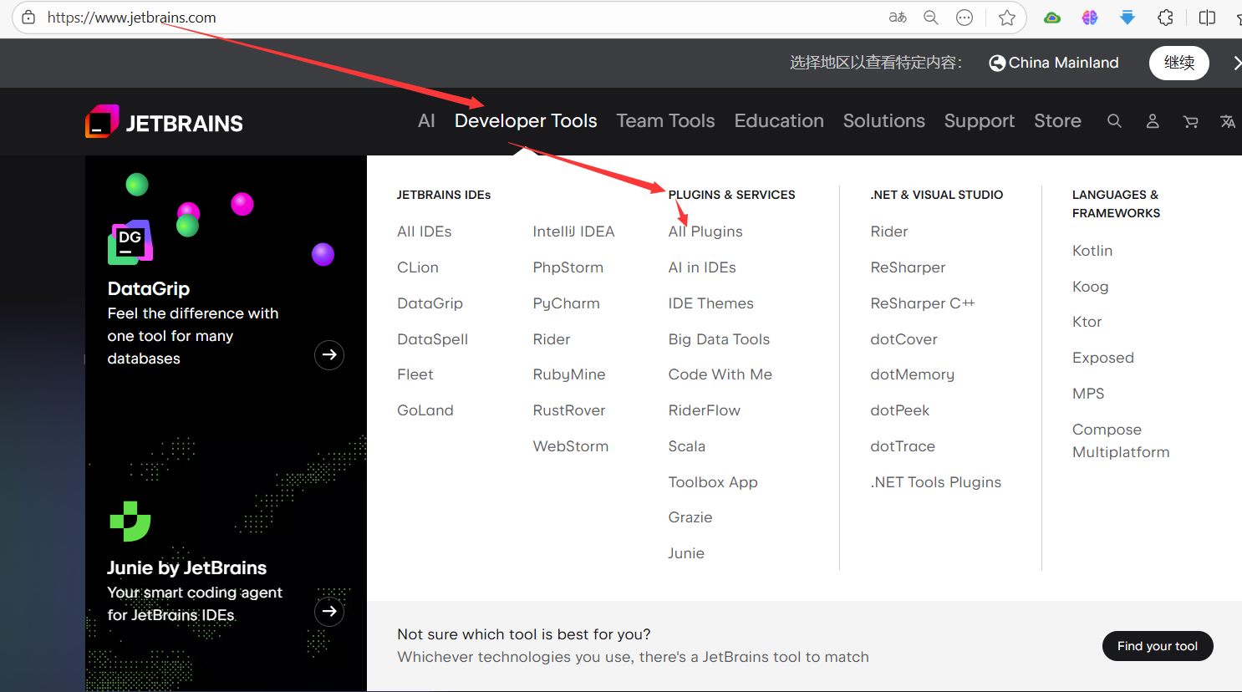Click the JetBrains logo

164,123
